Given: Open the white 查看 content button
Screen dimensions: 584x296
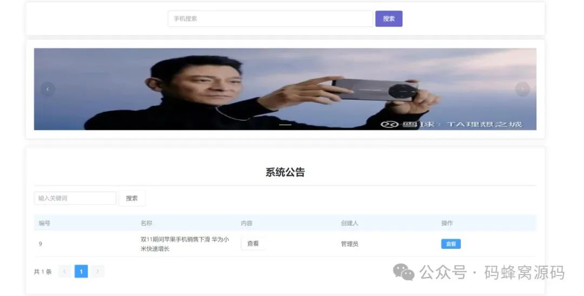Looking at the screenshot, I should [253, 244].
